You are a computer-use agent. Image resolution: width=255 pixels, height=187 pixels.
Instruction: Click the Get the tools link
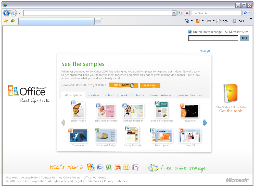pos(231,111)
